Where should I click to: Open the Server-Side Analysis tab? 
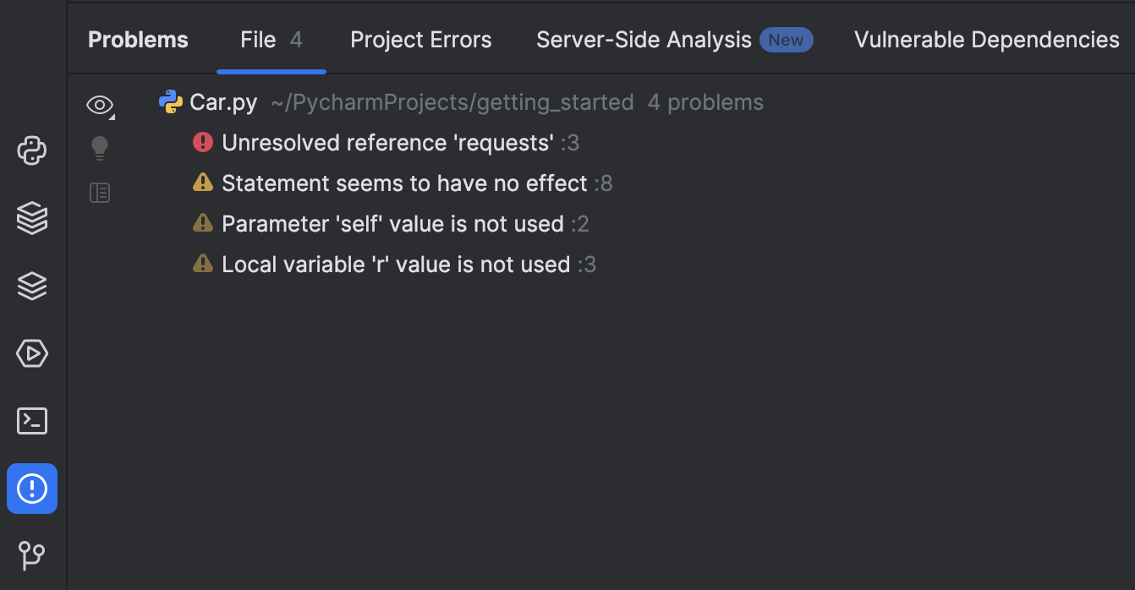point(644,40)
